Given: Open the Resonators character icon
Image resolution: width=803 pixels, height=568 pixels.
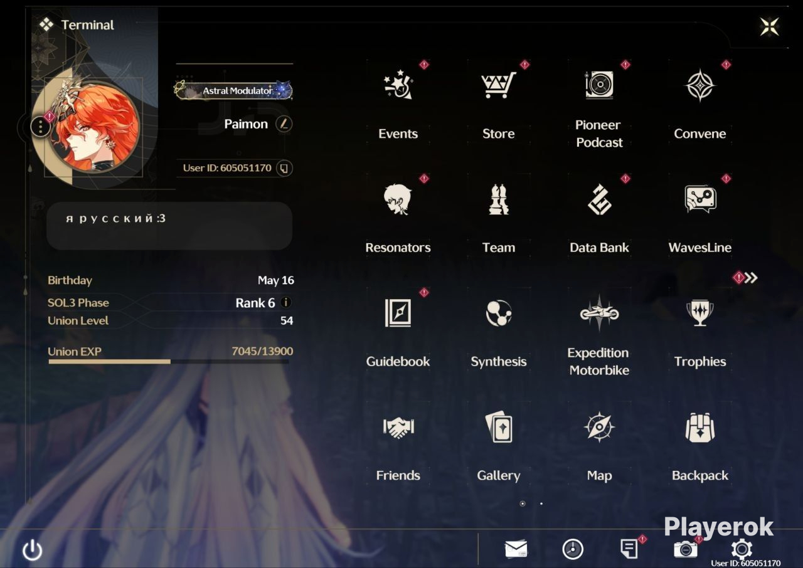Looking at the screenshot, I should coord(398,199).
